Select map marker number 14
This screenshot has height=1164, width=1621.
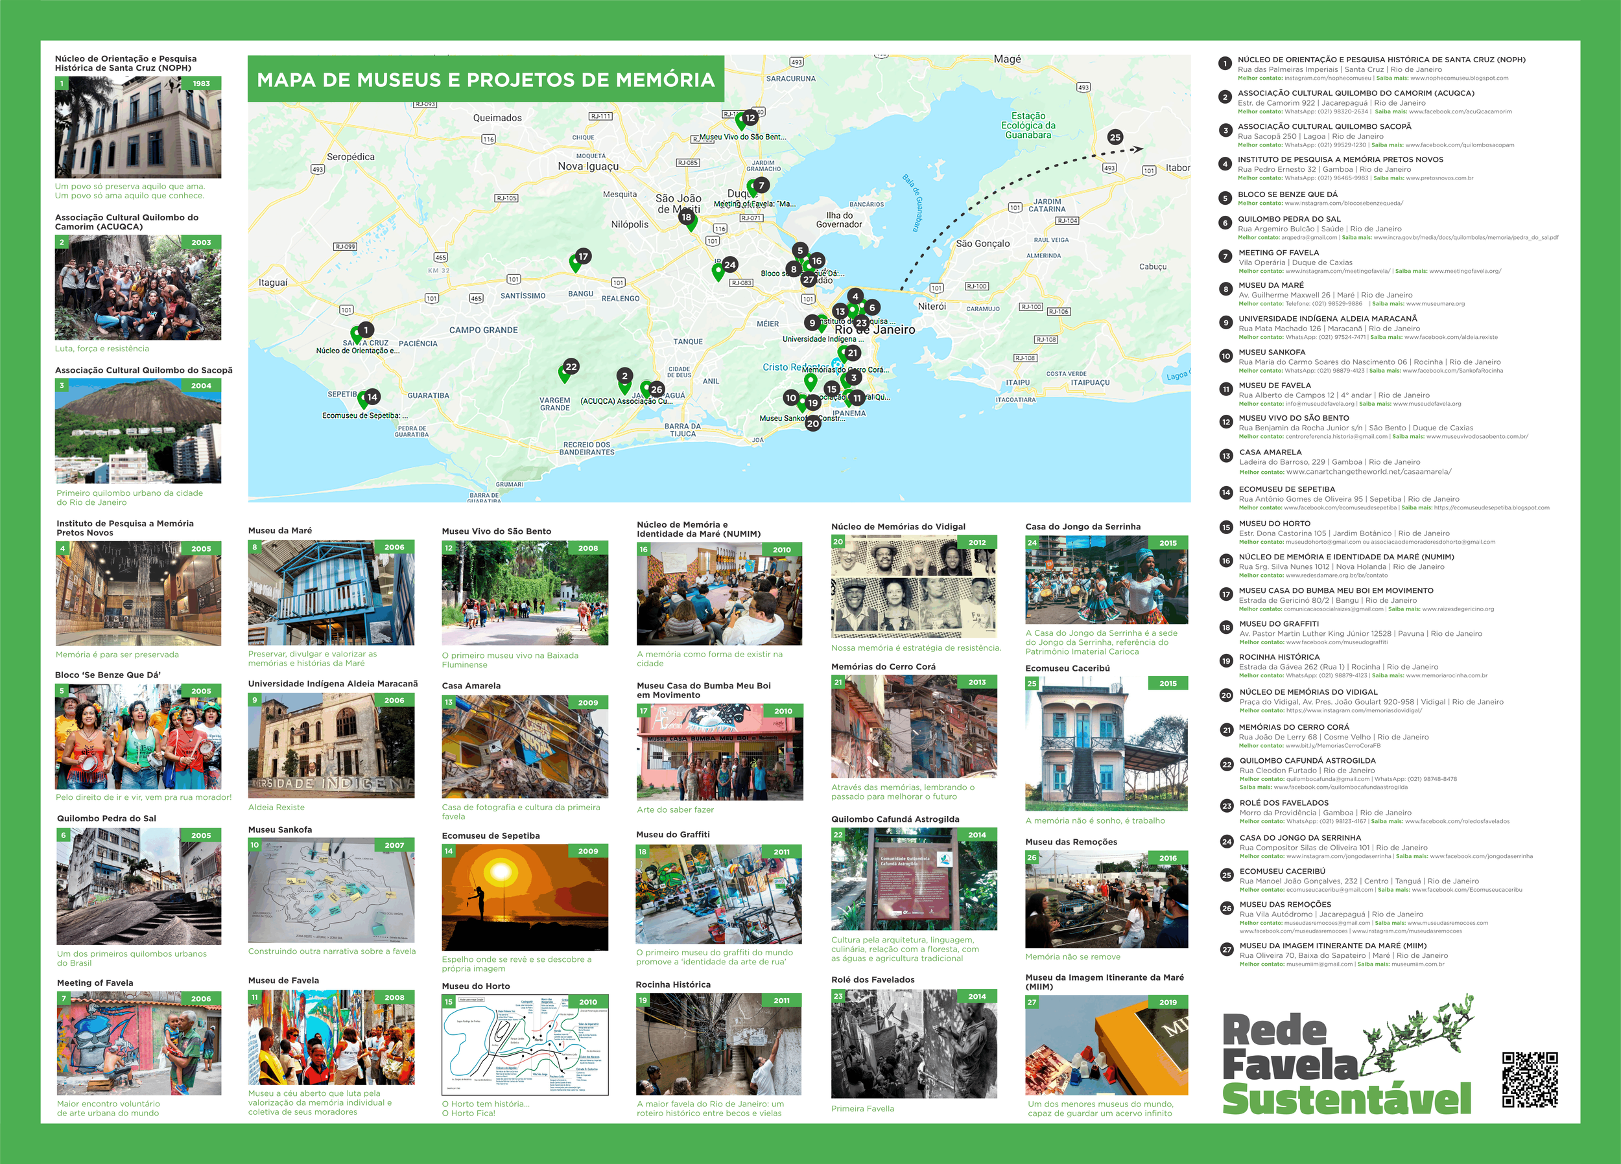click(x=372, y=397)
